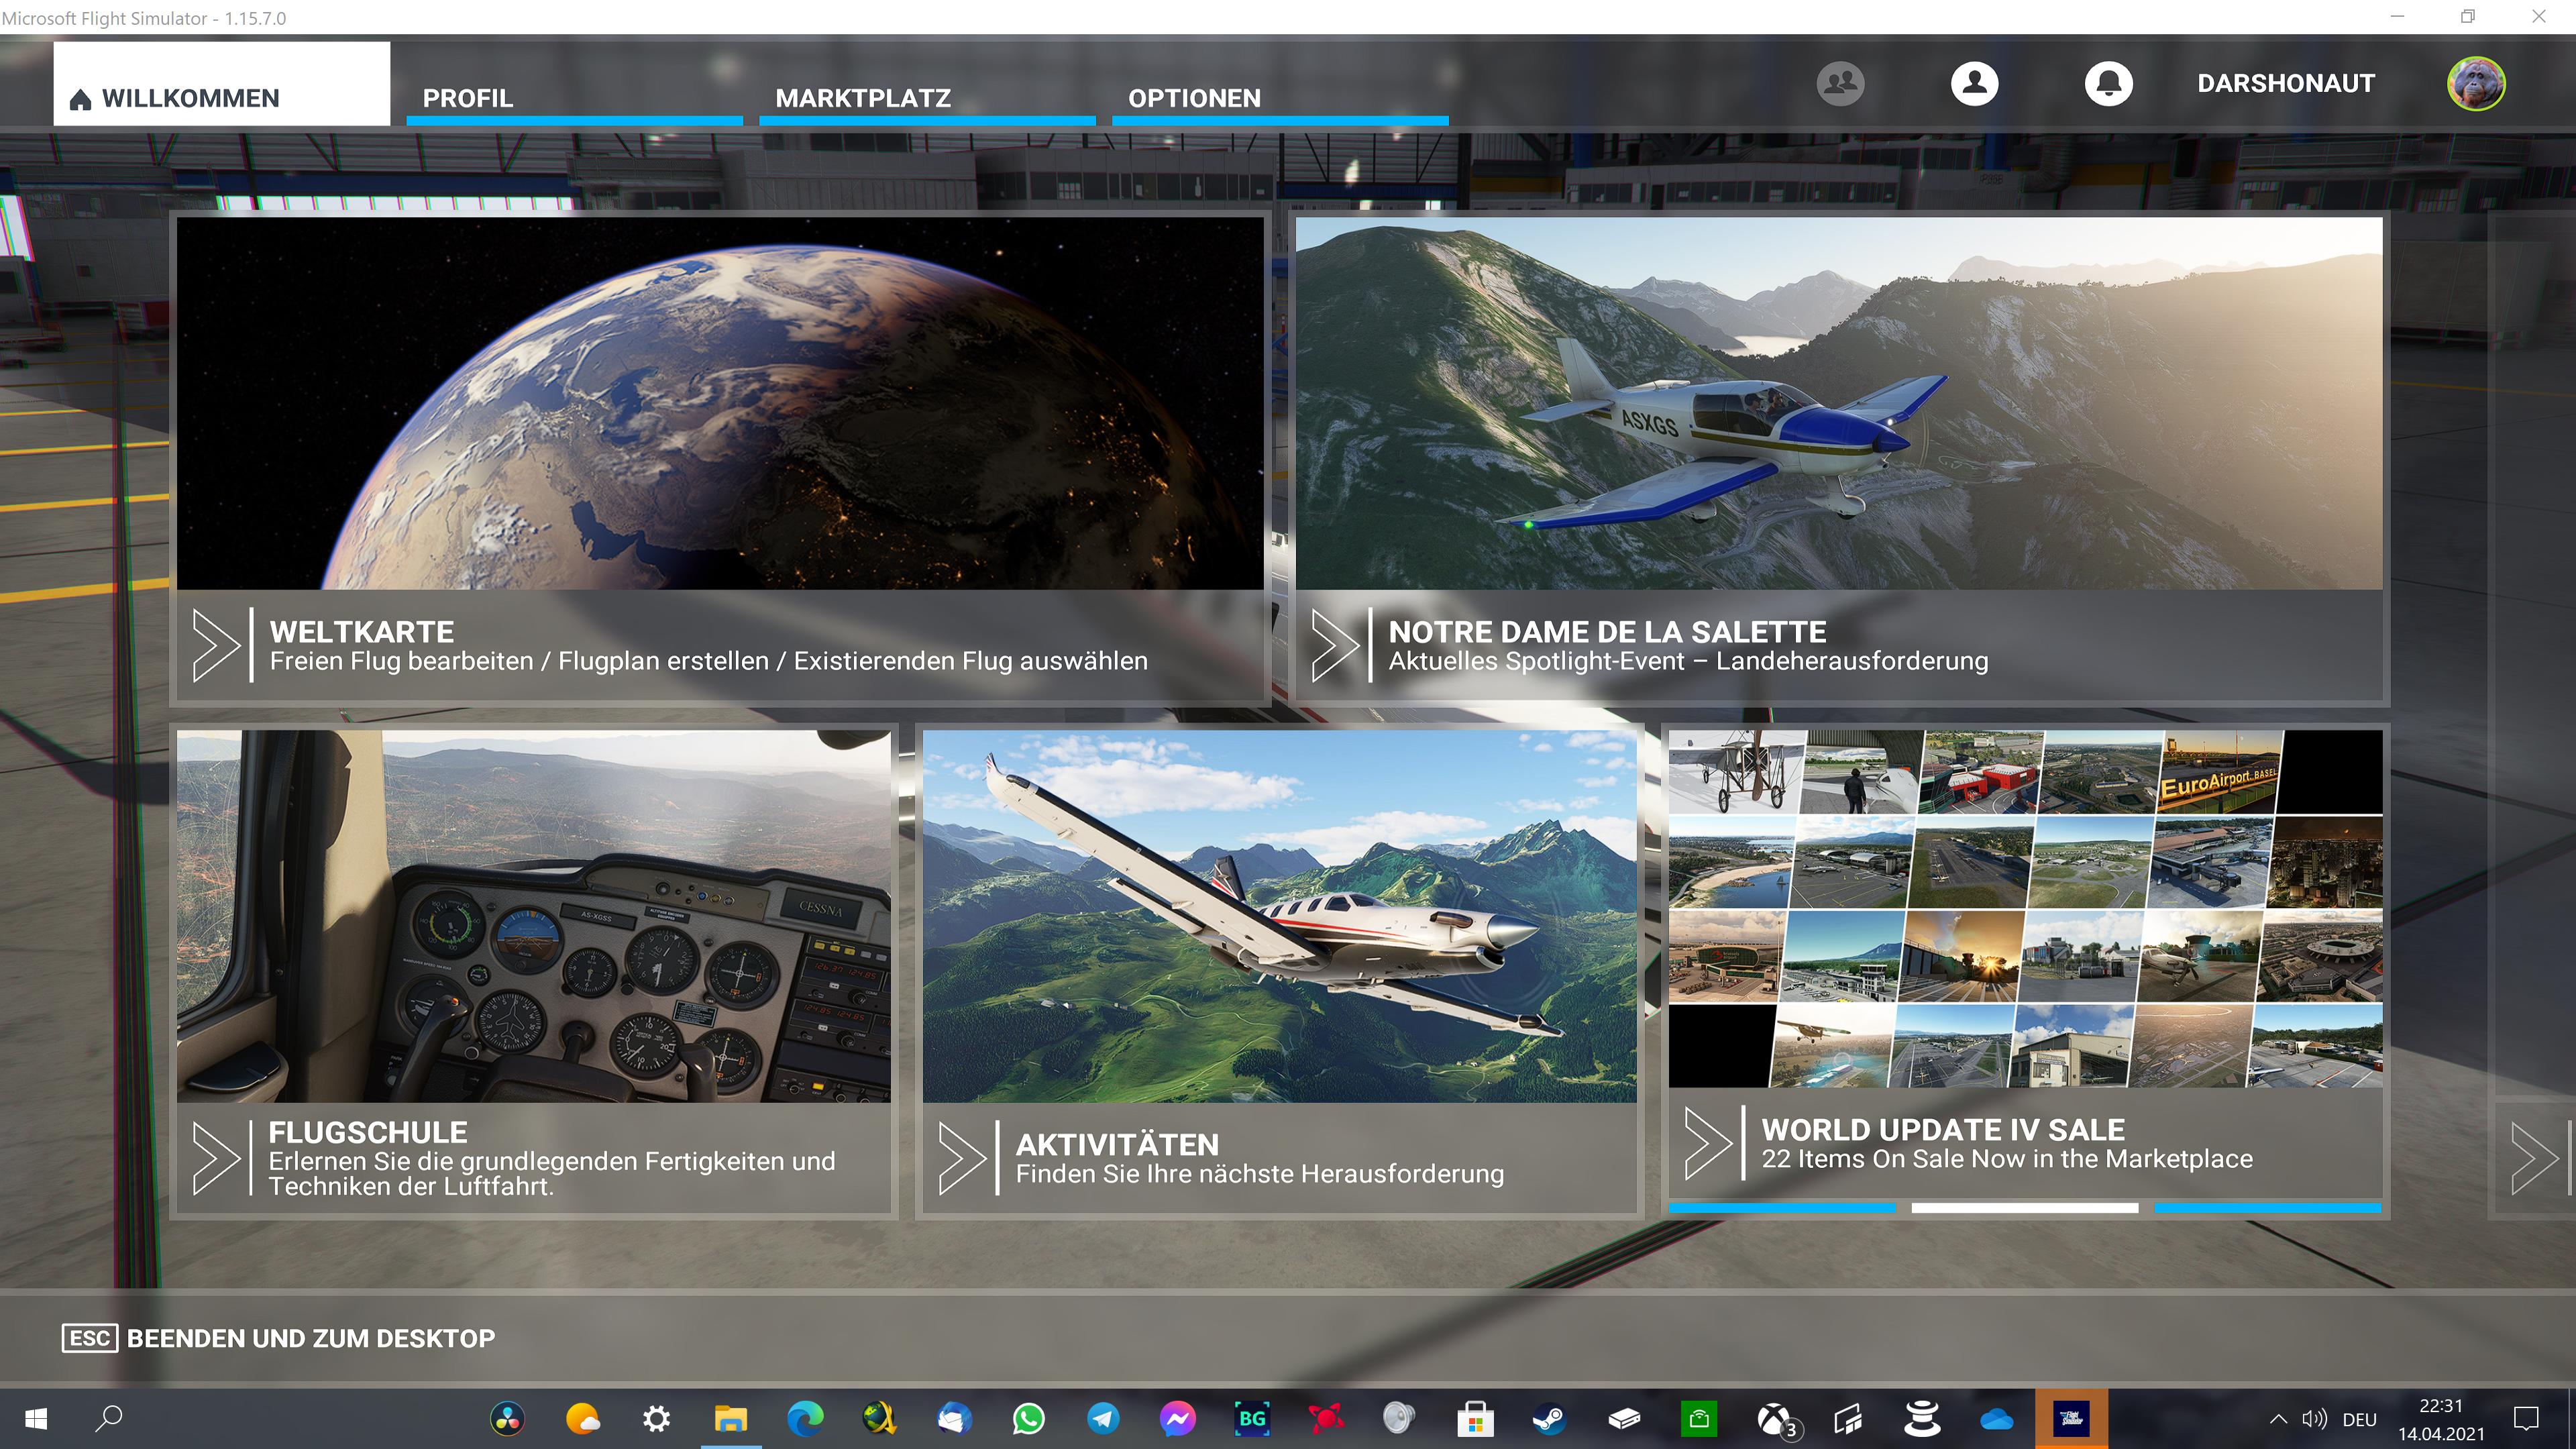
Task: Show hidden system tray icons
Action: click(x=2278, y=1419)
